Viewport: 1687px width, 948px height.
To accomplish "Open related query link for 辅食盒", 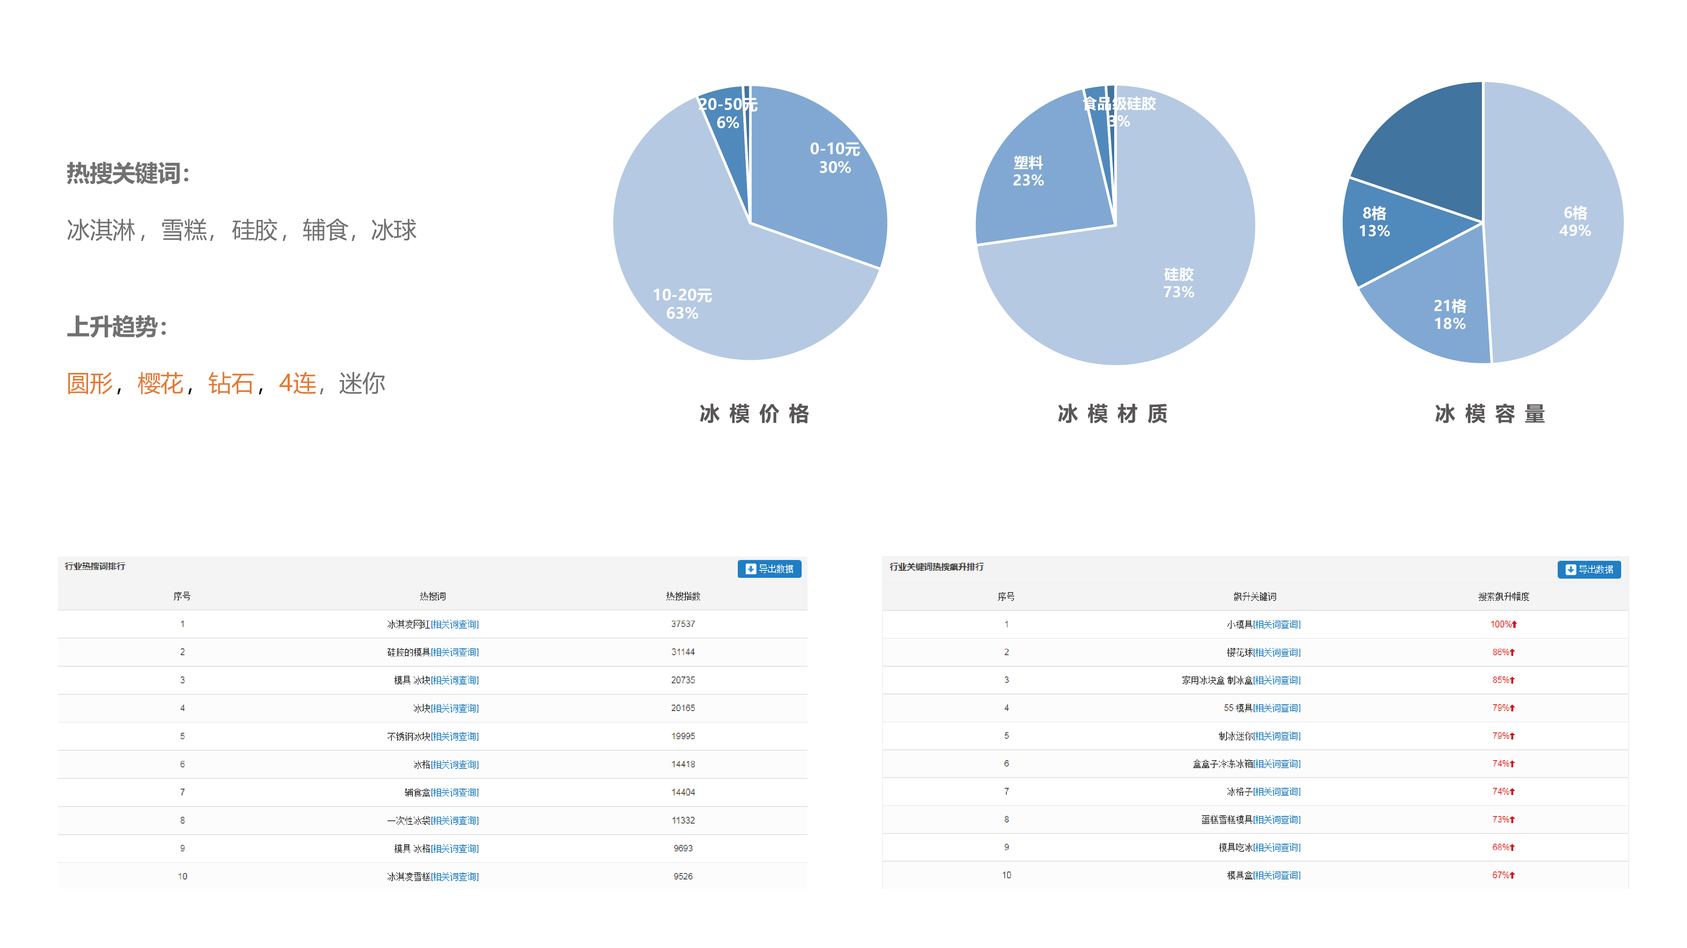I will tap(455, 792).
